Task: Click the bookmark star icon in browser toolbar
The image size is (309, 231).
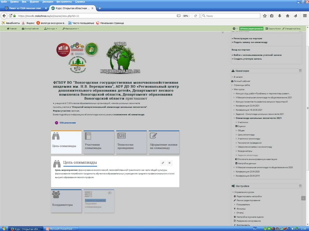Action: [x=265, y=16]
